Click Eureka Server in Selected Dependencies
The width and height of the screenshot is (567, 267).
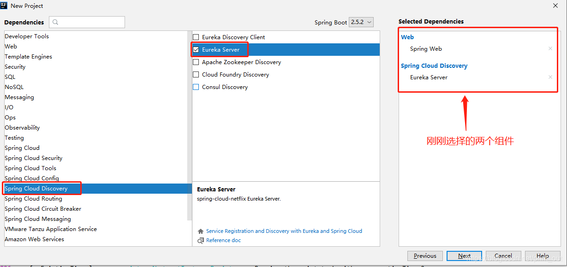point(429,77)
